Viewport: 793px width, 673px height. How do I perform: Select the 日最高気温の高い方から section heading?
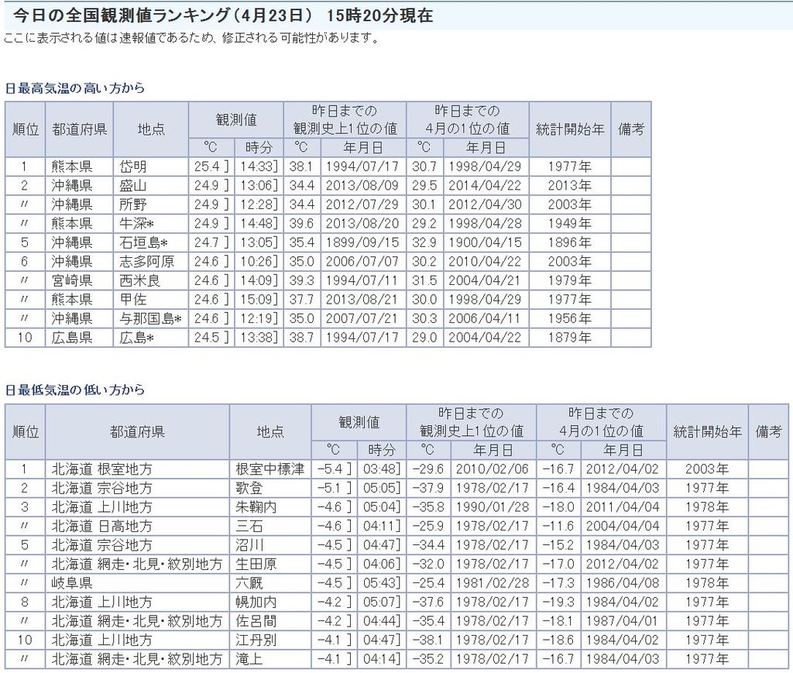coord(75,88)
